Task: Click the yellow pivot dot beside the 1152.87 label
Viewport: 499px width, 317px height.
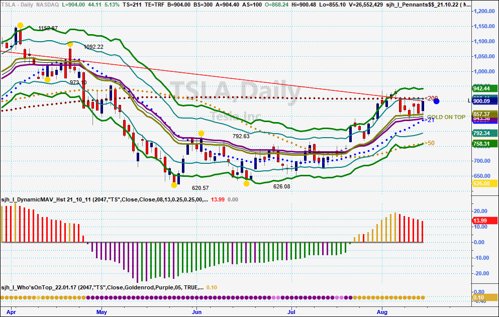Action: tap(21, 26)
